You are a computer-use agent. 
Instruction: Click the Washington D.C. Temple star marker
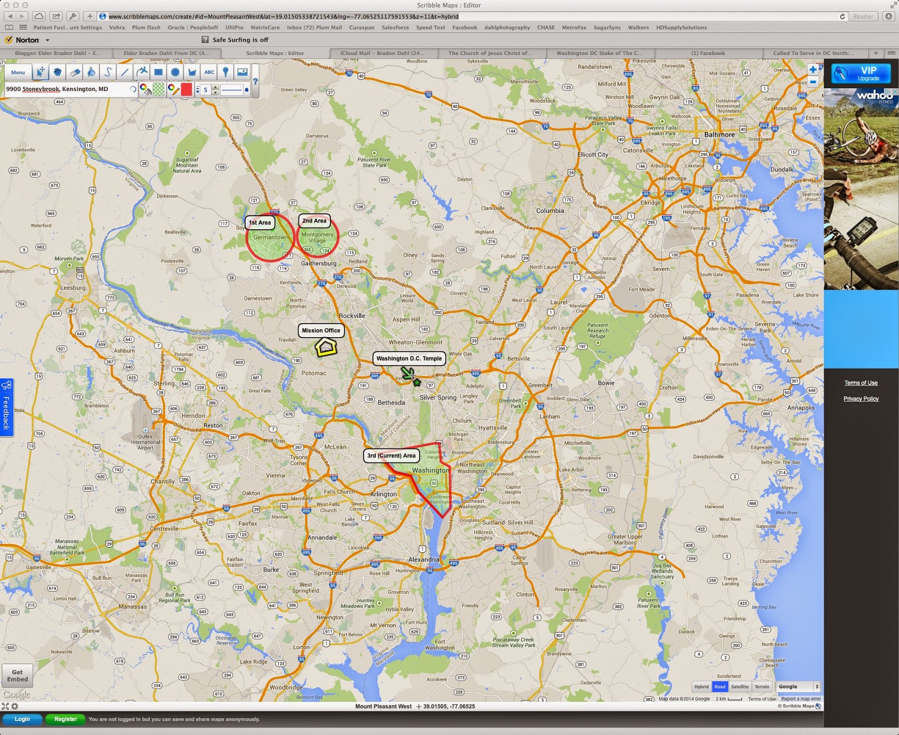click(416, 381)
